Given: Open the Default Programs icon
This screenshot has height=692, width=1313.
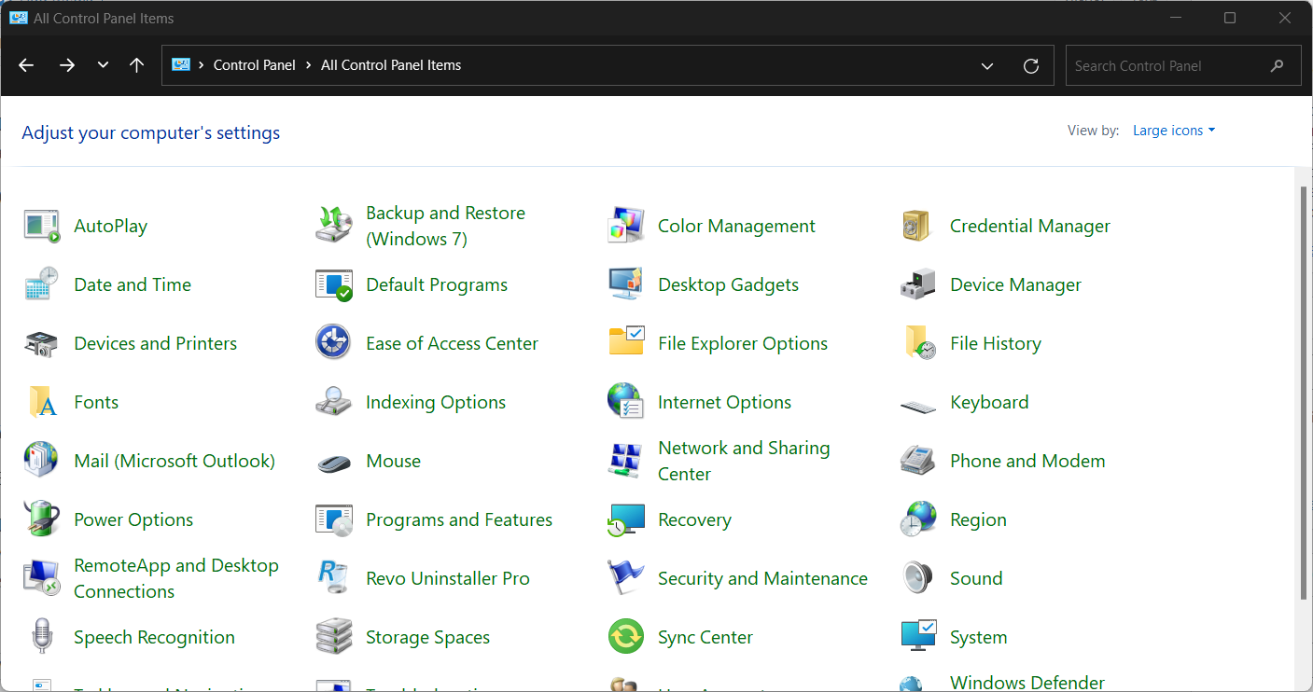Looking at the screenshot, I should click(x=334, y=284).
